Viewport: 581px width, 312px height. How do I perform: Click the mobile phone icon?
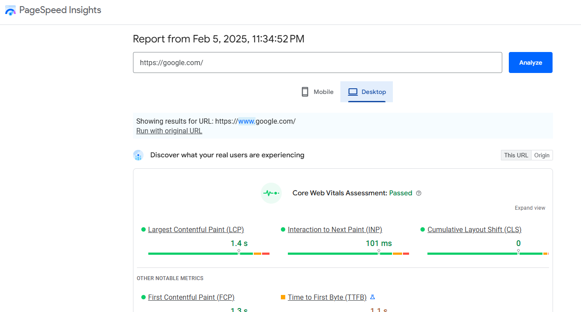(305, 92)
